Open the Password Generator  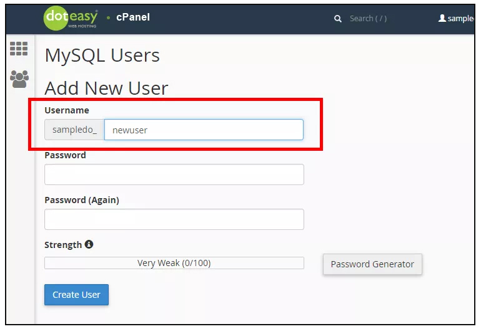point(372,264)
